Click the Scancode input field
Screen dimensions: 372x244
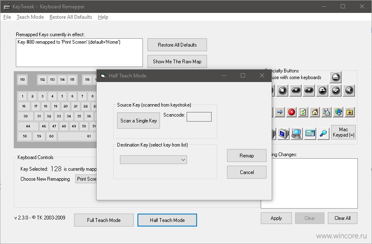(x=199, y=117)
